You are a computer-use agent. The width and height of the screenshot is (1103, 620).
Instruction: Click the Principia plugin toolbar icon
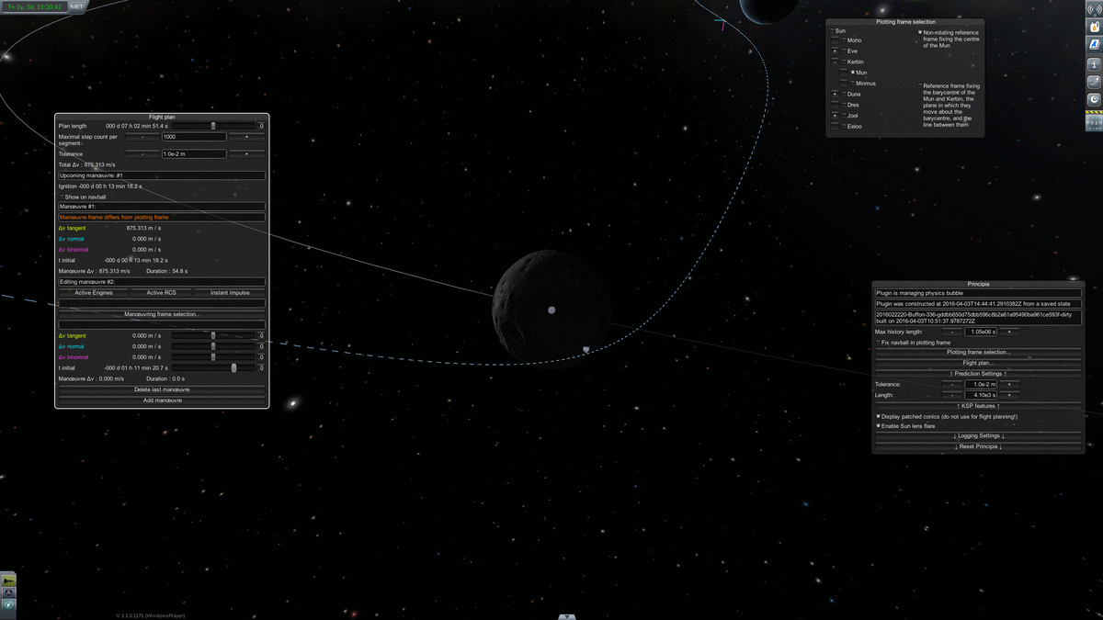point(1095,120)
